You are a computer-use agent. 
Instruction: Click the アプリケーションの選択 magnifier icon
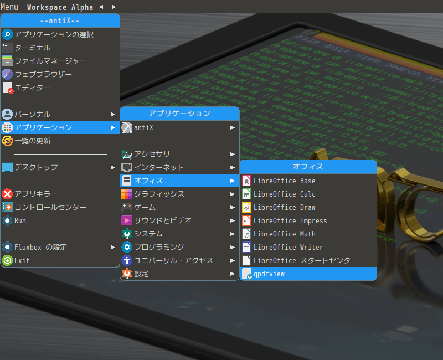point(7,34)
